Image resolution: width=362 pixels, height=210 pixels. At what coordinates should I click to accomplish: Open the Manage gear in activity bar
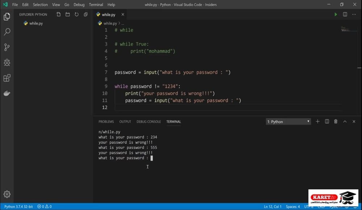tap(7, 194)
